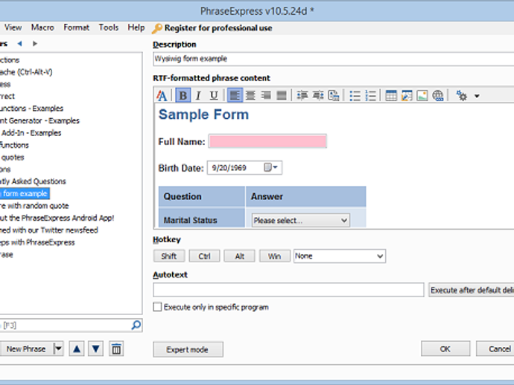
Task: Click Register for professional use
Action: pyautogui.click(x=218, y=28)
